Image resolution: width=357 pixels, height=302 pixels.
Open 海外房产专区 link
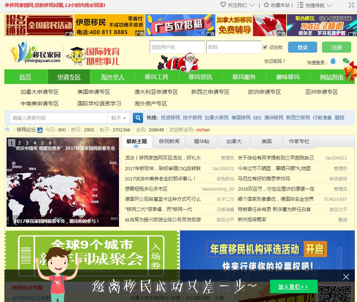pos(151,104)
